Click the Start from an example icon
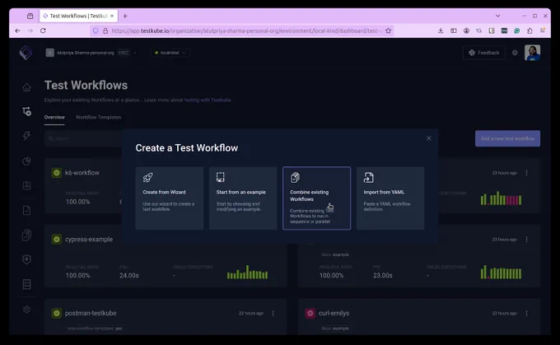The width and height of the screenshot is (560, 345). pyautogui.click(x=221, y=177)
